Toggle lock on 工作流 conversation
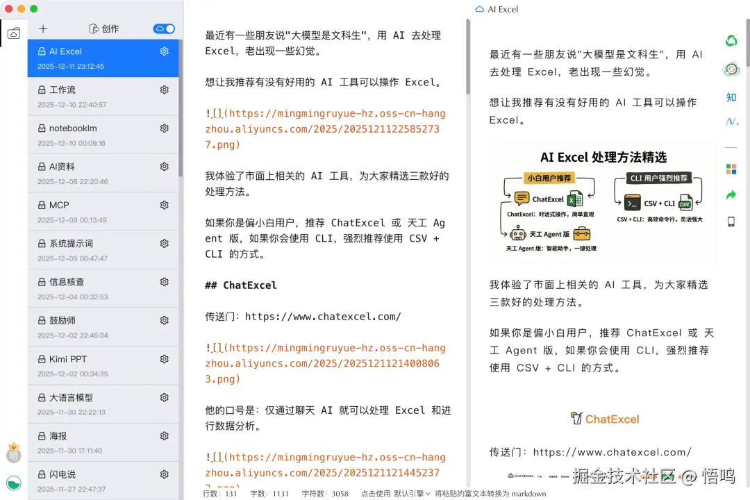This screenshot has height=500, width=750. coord(43,90)
